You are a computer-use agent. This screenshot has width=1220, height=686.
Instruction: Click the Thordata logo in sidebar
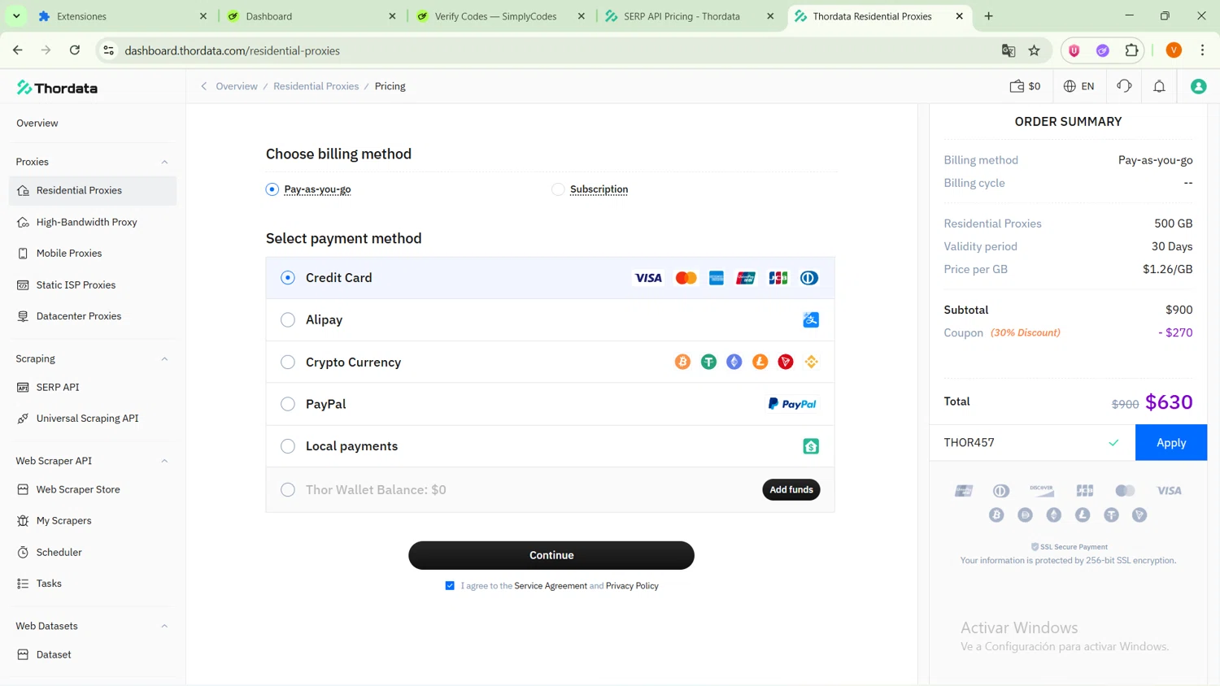tap(57, 88)
